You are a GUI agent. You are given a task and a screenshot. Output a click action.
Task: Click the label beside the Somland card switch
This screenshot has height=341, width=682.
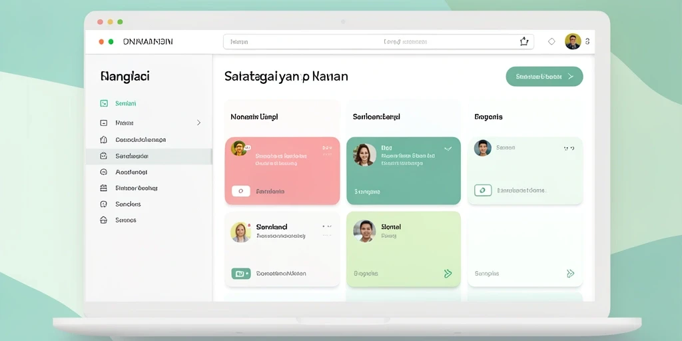click(x=281, y=274)
